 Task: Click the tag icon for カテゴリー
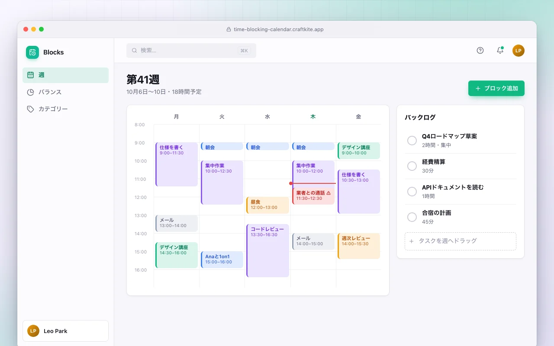(30, 109)
